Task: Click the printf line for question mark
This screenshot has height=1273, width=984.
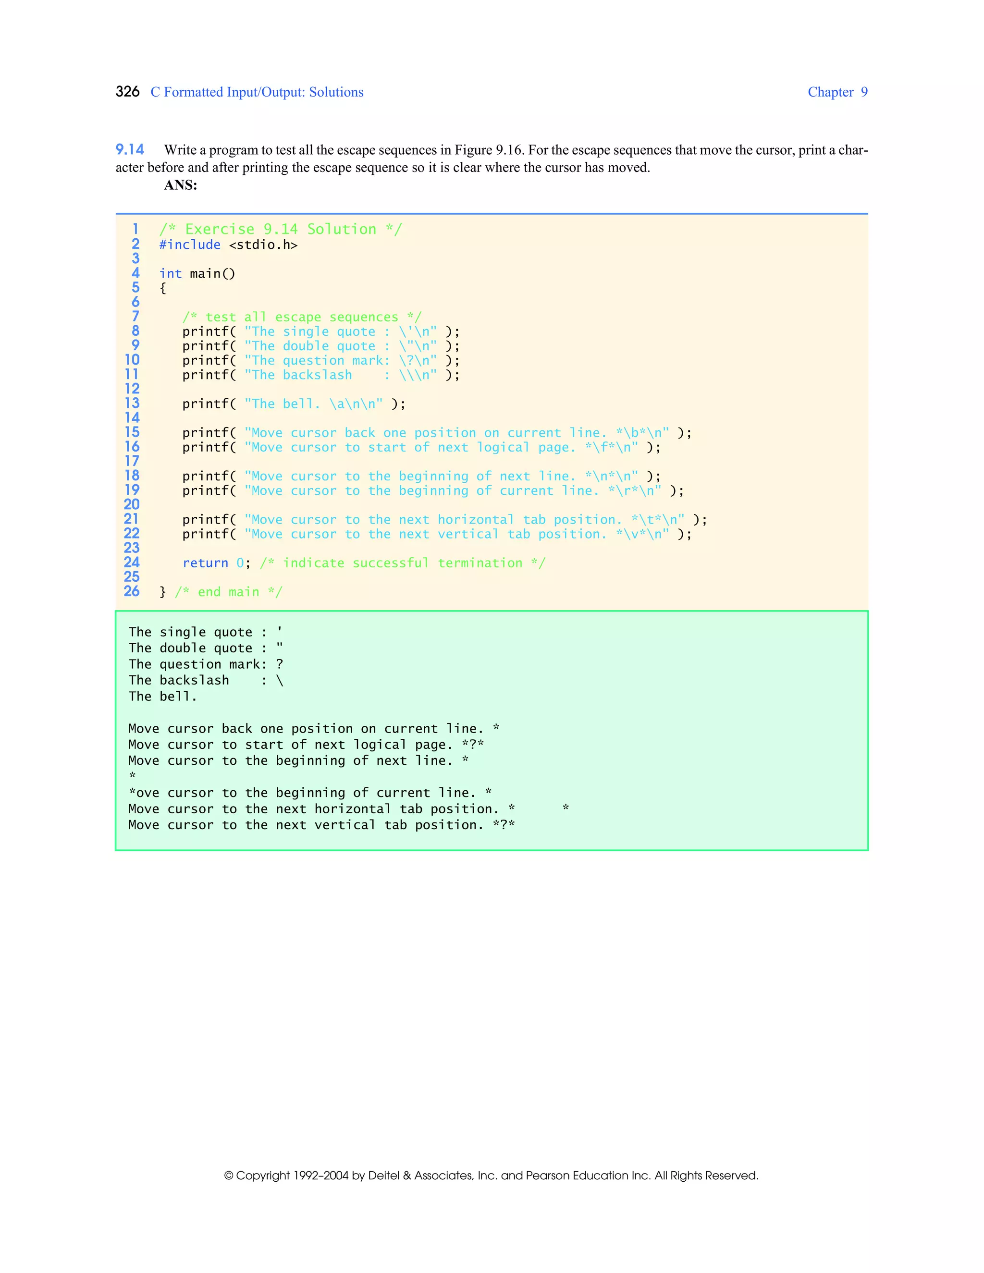Action: point(320,360)
